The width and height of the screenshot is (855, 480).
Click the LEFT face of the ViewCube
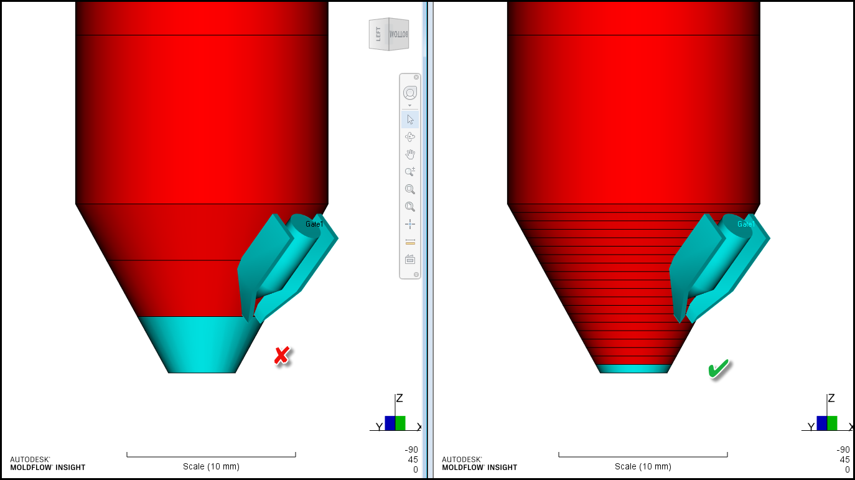pyautogui.click(x=378, y=34)
